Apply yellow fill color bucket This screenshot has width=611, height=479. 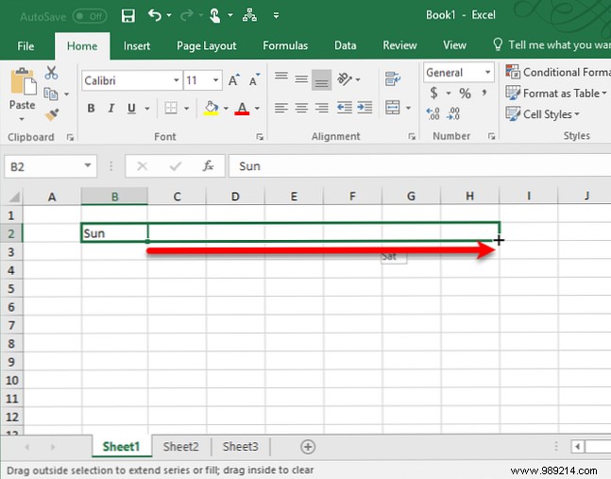point(212,108)
